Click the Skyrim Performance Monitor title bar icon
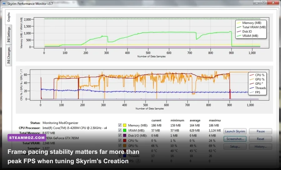281x170 pixels. (x=4, y=3)
